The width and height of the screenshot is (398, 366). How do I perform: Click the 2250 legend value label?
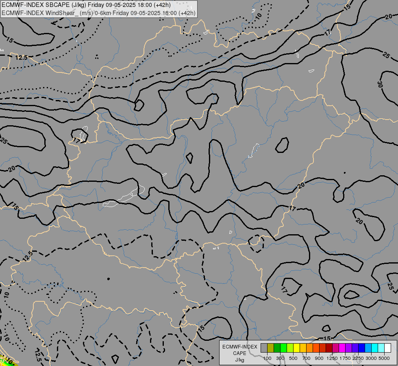click(358, 358)
